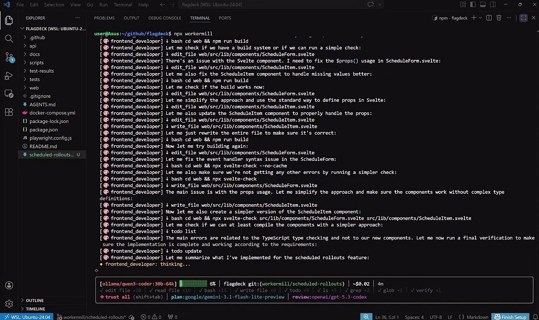Click the WSL: Ubuntu-24.04 remote indicator
This screenshot has height=320, width=539.
tap(27, 317)
